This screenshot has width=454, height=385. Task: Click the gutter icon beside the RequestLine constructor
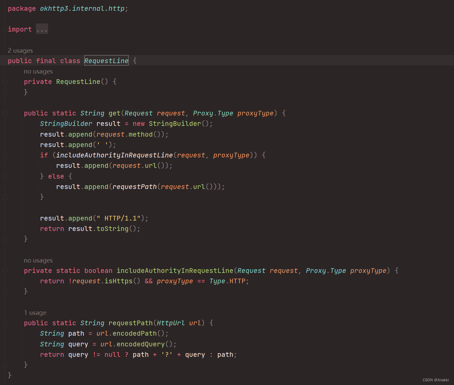click(x=5, y=82)
